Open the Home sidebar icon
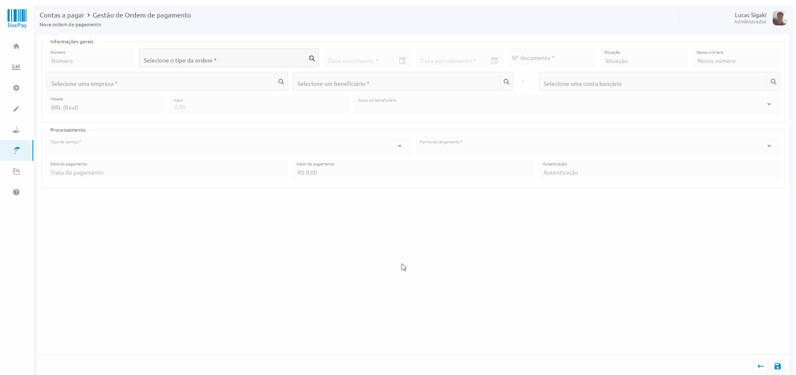This screenshot has height=375, width=796. [x=16, y=46]
